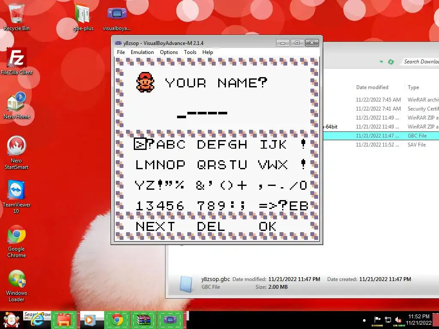Select the OK option in the game
The height and width of the screenshot is (329, 439).
coord(268,226)
